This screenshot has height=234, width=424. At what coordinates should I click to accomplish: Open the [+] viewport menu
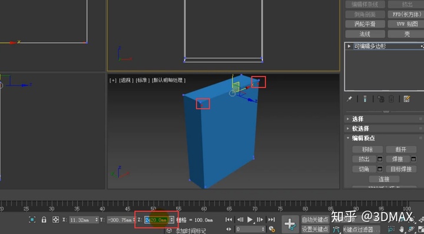113,80
